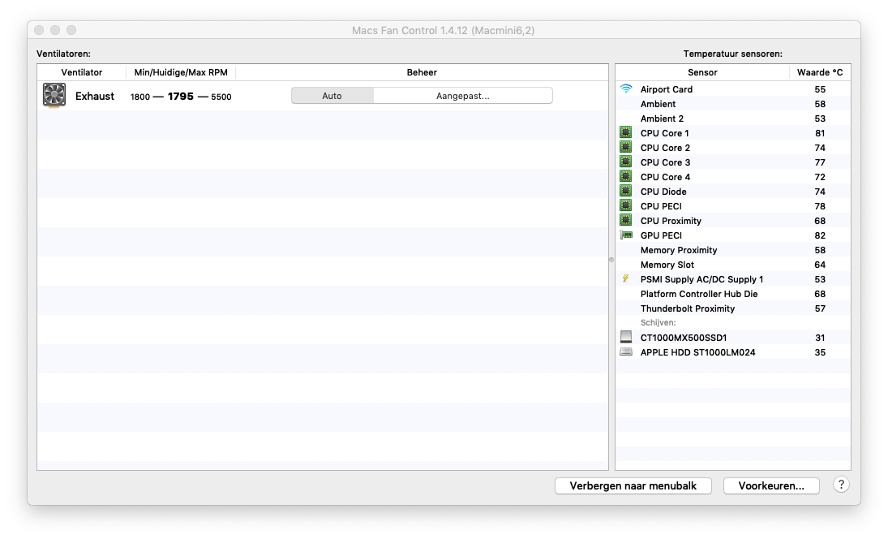Select the Ambient sensor row
The width and height of the screenshot is (888, 539).
[x=733, y=104]
